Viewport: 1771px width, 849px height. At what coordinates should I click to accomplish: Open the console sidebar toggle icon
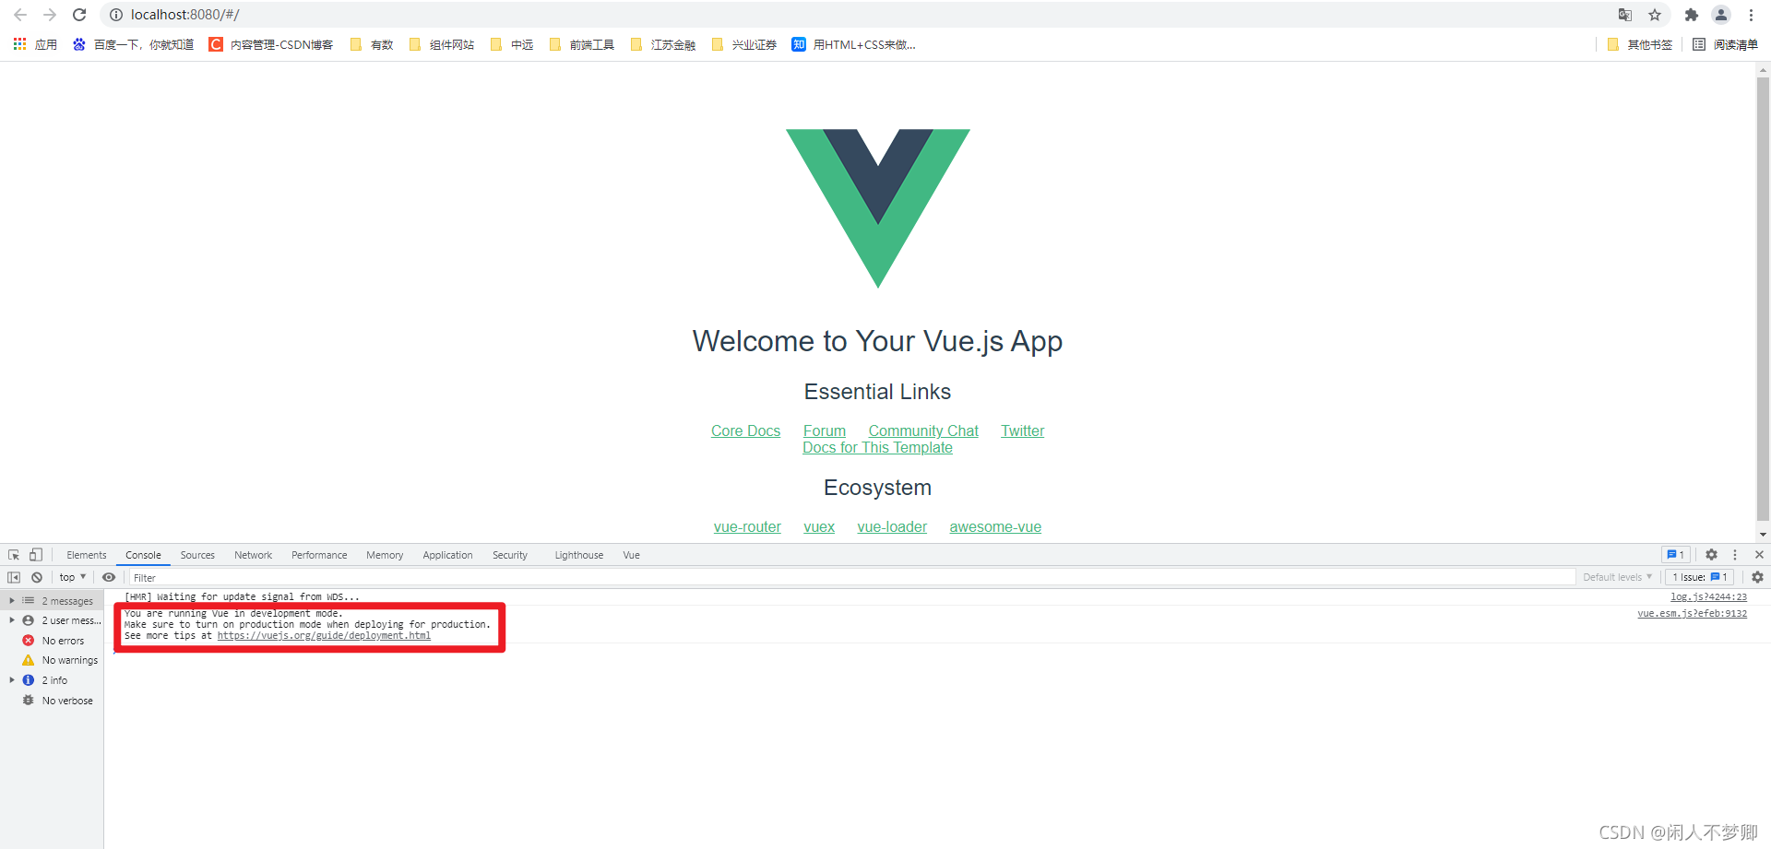point(13,577)
